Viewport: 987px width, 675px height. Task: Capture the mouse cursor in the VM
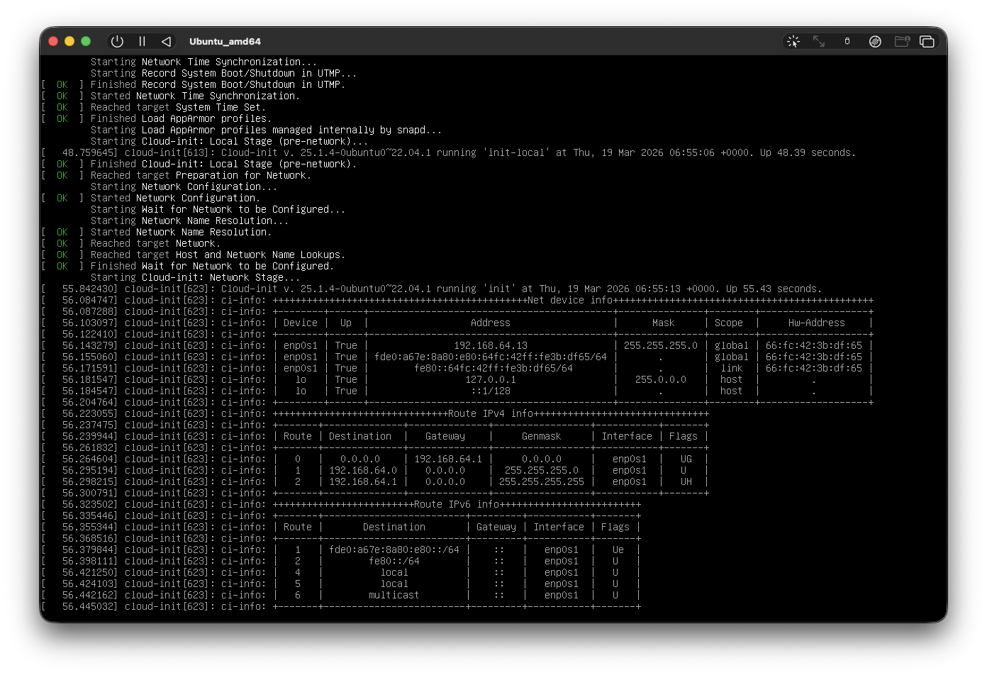click(x=793, y=42)
